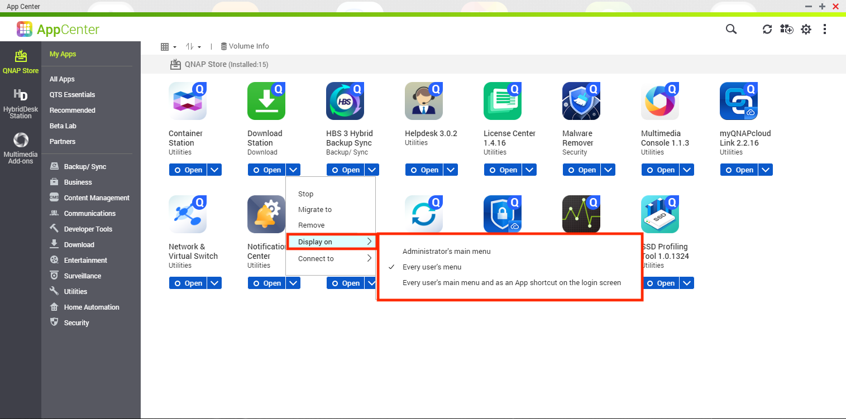Open the HybridDesk Station sidebar section
Viewport: 846px width, 419px height.
tap(21, 103)
